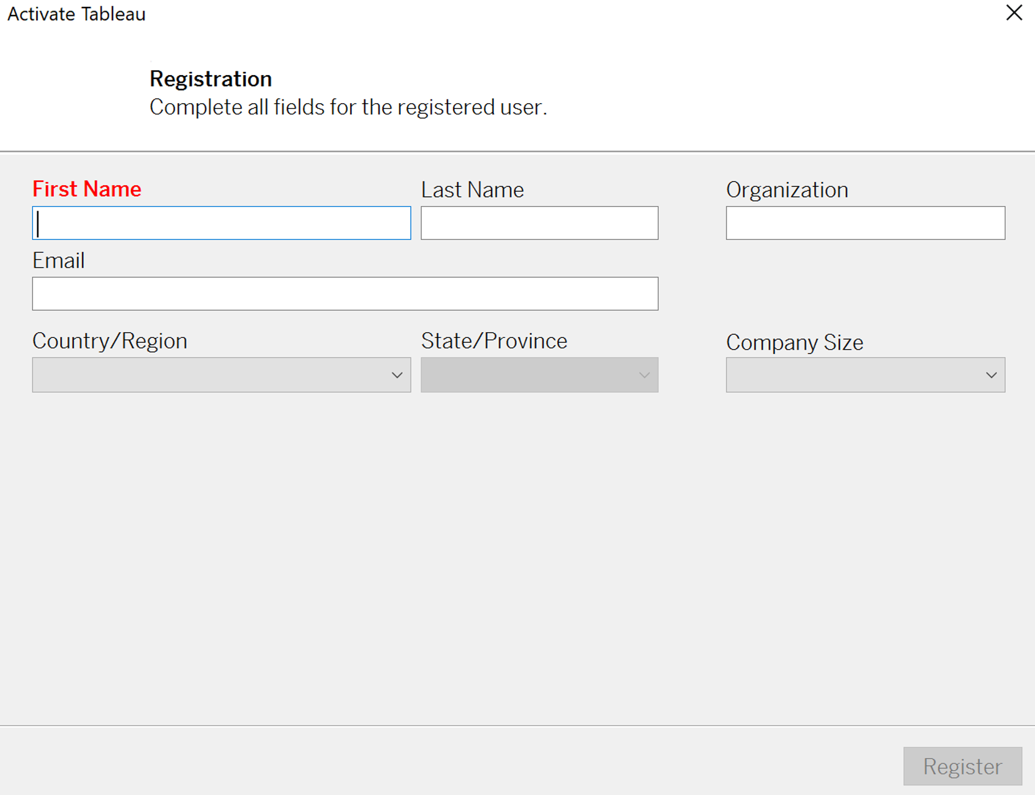This screenshot has width=1035, height=795.
Task: Close the Activate Tableau dialog
Action: [x=1014, y=13]
